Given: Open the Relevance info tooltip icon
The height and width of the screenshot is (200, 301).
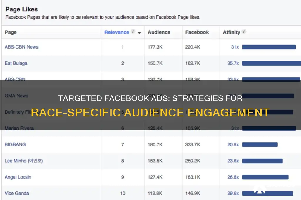Looking at the screenshot, I should [133, 31].
